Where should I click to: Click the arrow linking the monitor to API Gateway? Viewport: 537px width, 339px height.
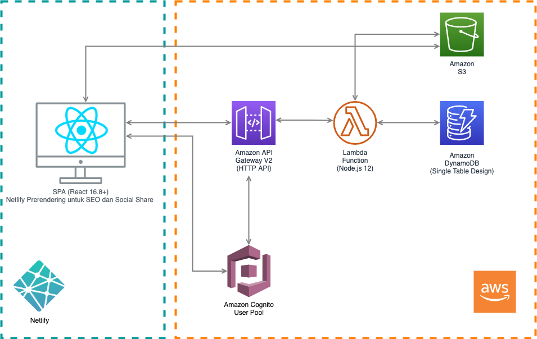pyautogui.click(x=179, y=122)
